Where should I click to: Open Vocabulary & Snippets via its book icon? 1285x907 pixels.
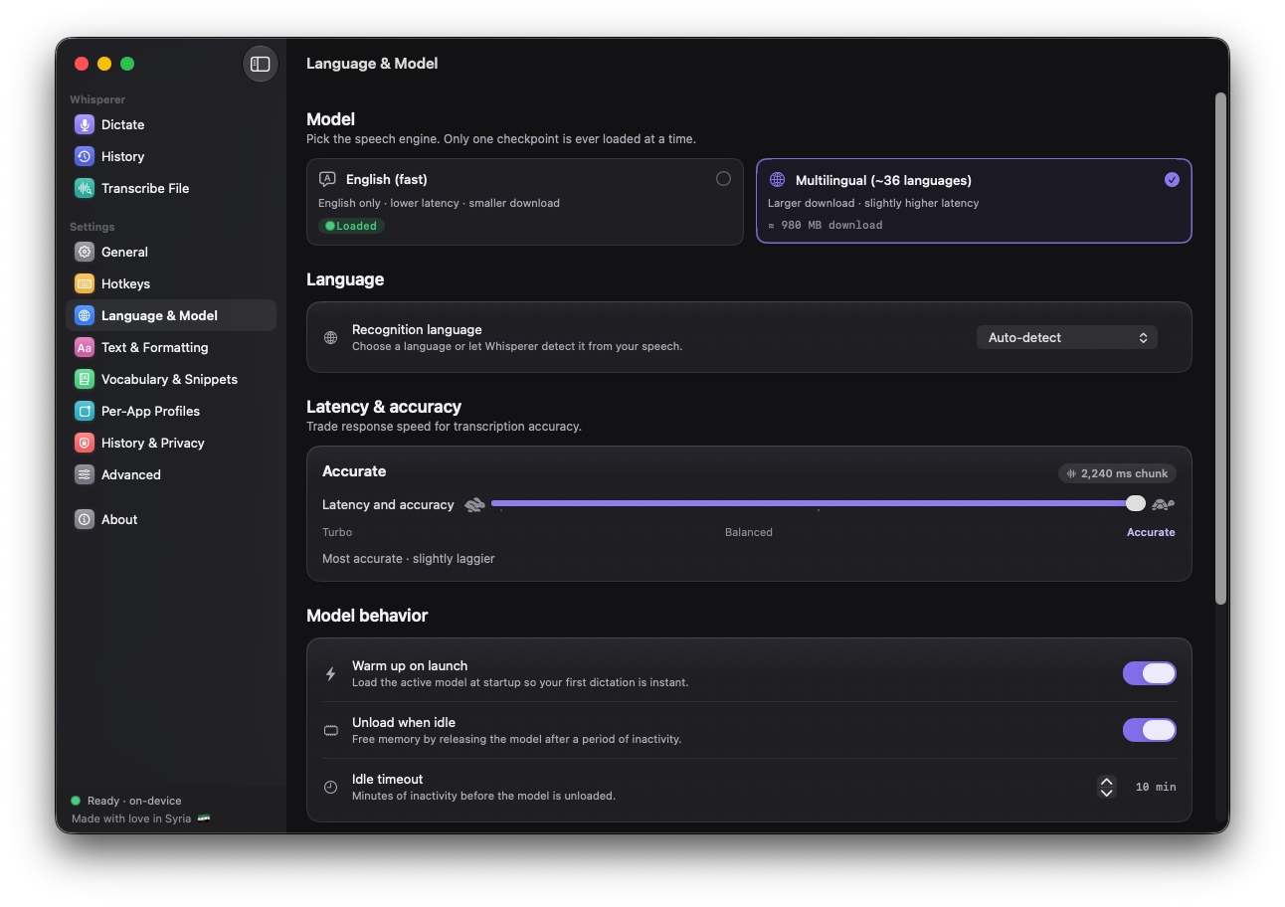point(85,379)
